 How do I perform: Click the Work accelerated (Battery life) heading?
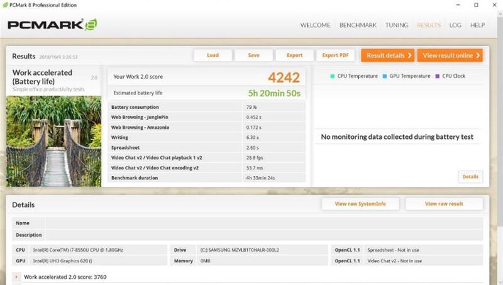tap(42, 77)
